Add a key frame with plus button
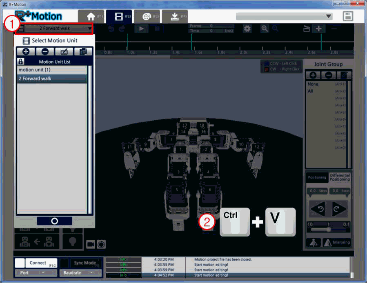 point(318,29)
